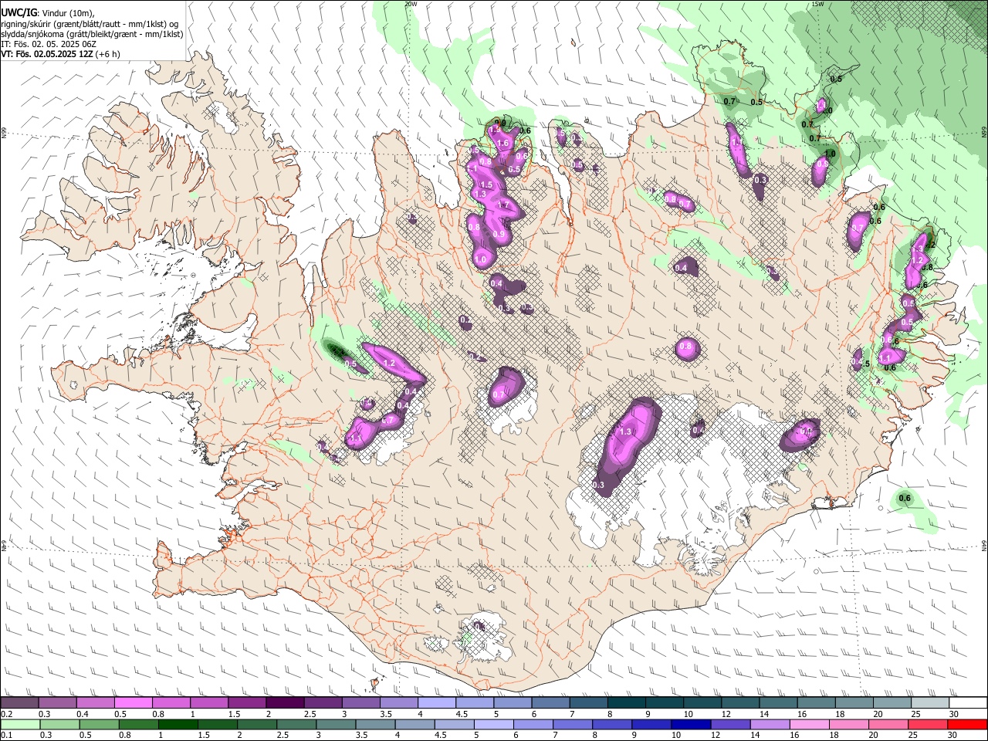Image resolution: width=988 pixels, height=741 pixels.
Task: Click the violet 12 mm rain-scale swatch
Action: pos(731,724)
